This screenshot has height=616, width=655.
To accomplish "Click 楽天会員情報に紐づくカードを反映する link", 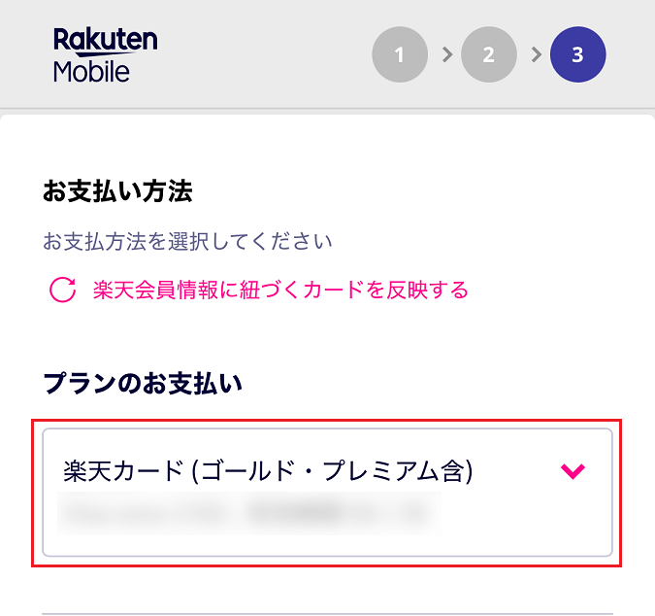I will pos(280,290).
